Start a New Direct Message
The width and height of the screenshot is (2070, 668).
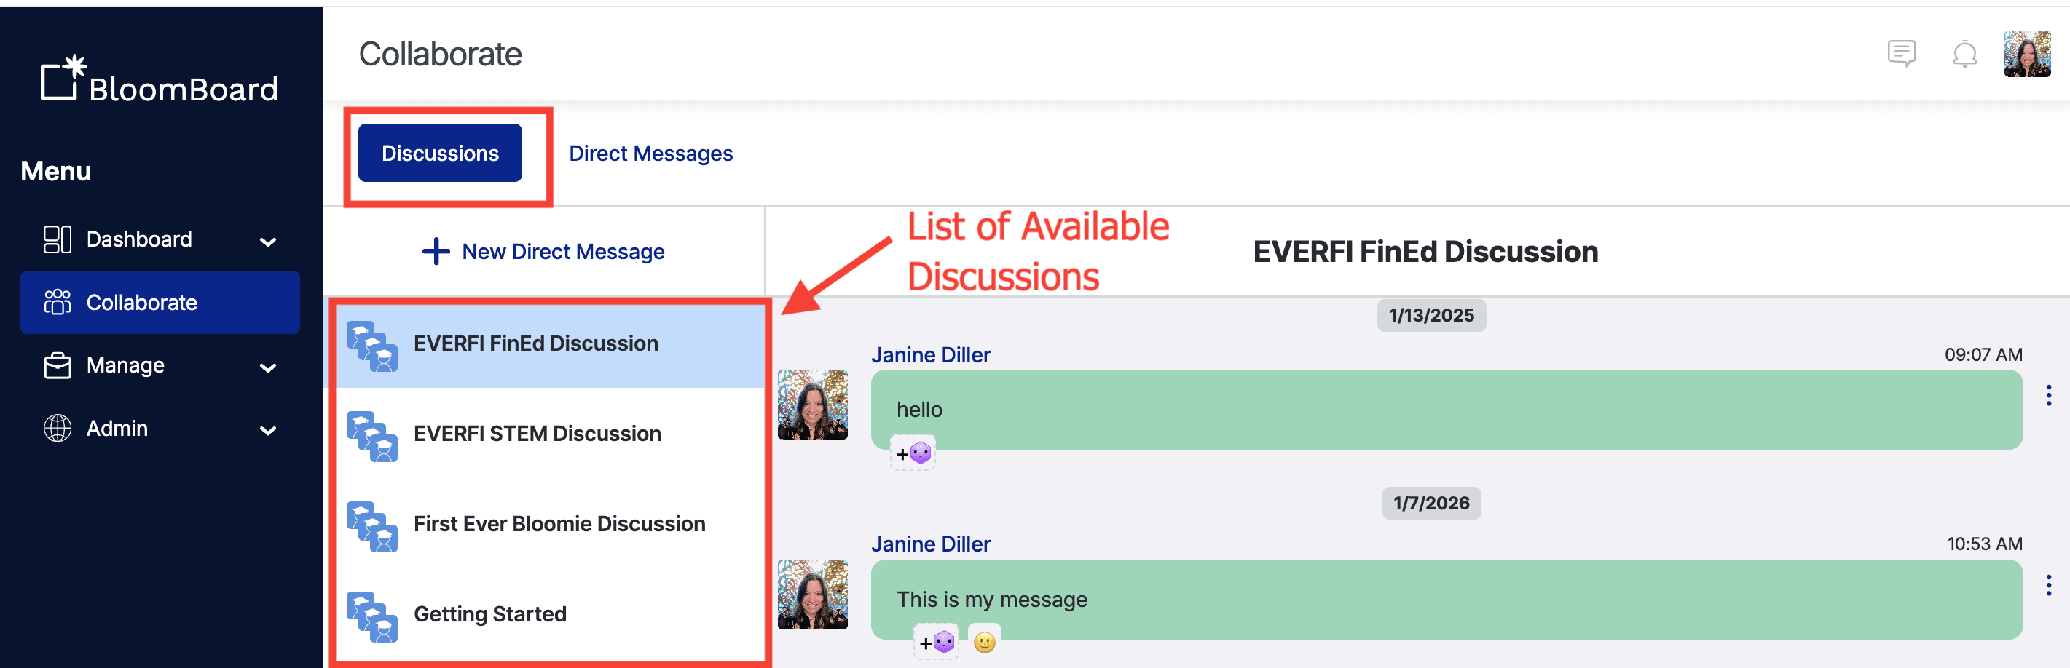click(543, 251)
